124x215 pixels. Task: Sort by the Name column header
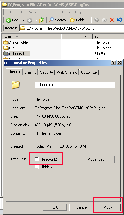point(32,37)
